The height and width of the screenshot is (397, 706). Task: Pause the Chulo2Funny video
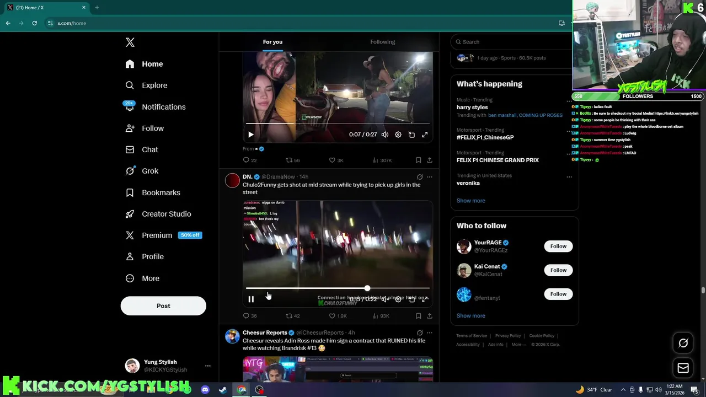(251, 299)
